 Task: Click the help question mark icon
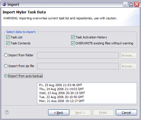[x=7, y=112]
